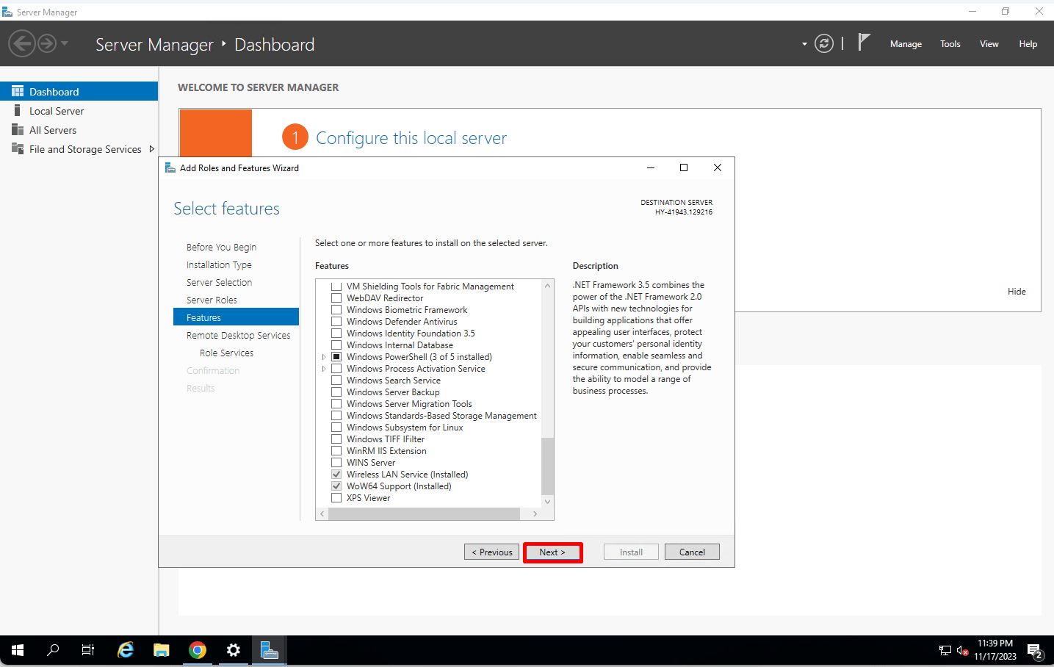Expand the Windows PowerShell feature group
The width and height of the screenshot is (1054, 667).
click(x=324, y=356)
